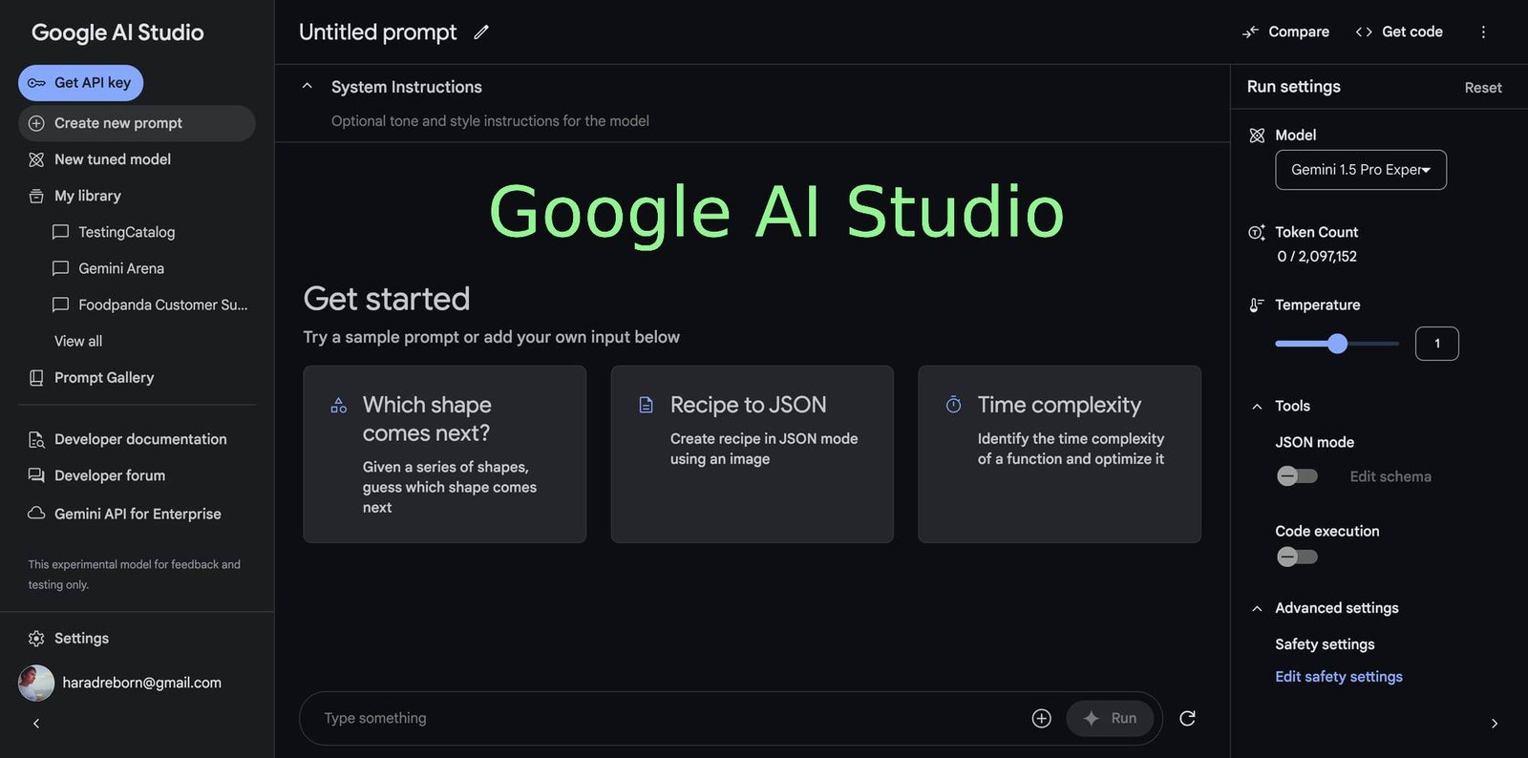Select Create new prompt
Viewport: 1528px width, 758px height.
[x=137, y=123]
